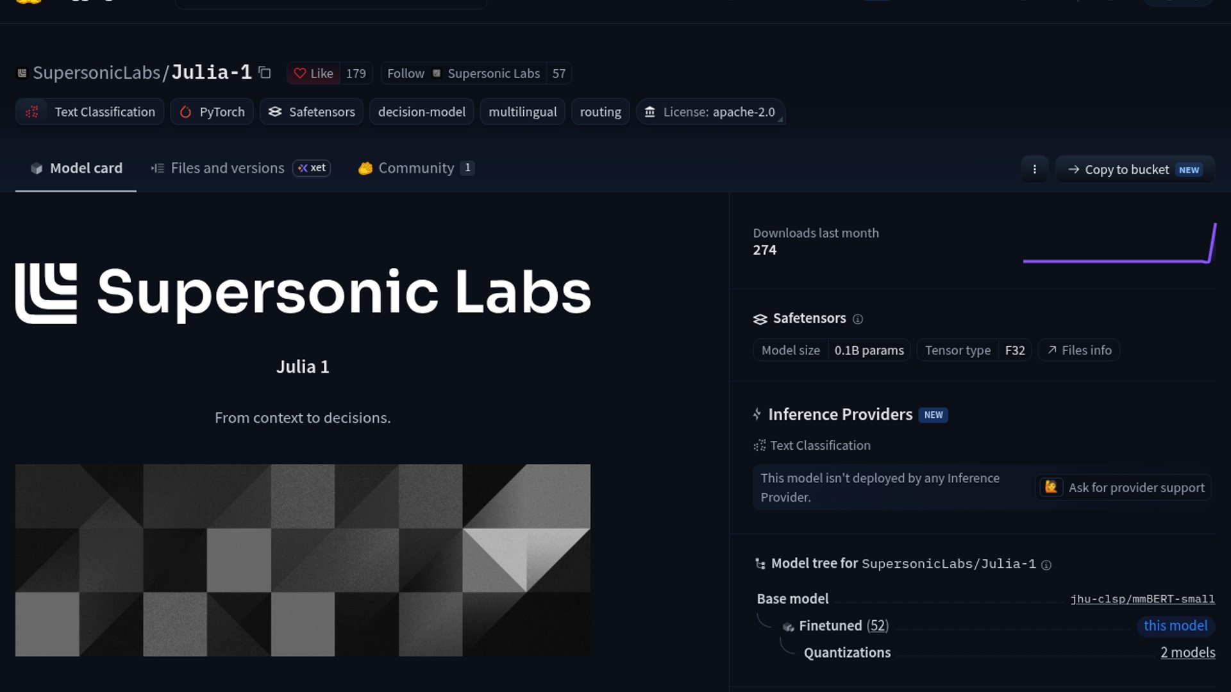Click the Community hands emoji icon

click(365, 168)
